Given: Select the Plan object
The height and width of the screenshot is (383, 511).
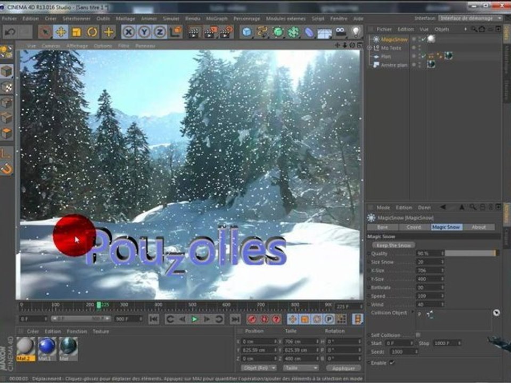Looking at the screenshot, I should 386,56.
